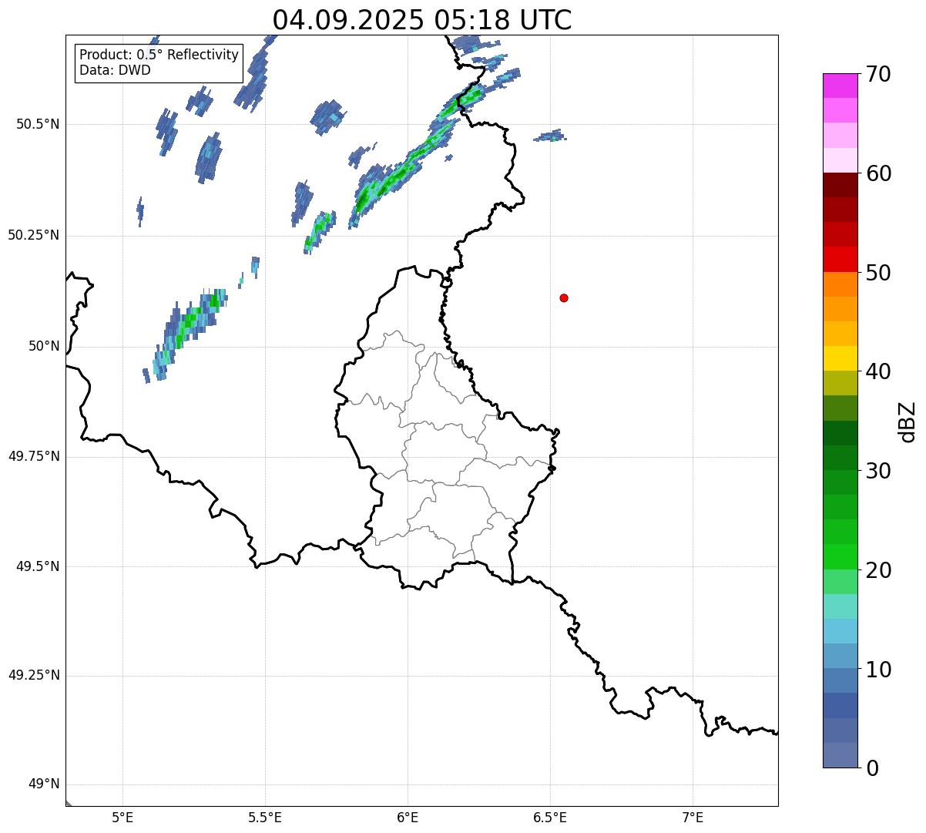This screenshot has width=926, height=833.
Task: Click the latitude label "49.75°N"
Action: click(33, 456)
